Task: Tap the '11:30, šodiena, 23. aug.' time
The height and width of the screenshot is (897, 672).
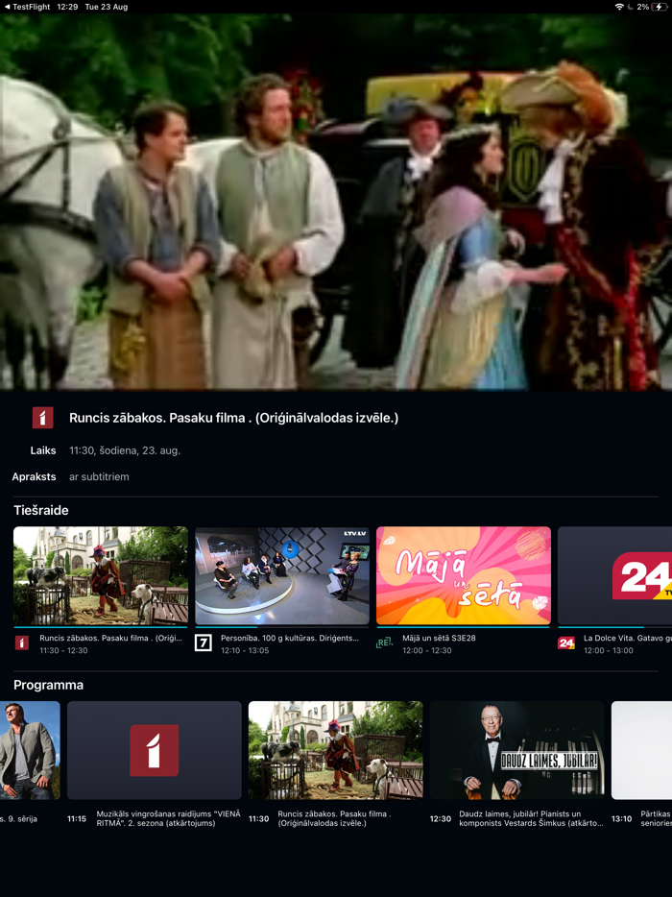Action: click(x=125, y=450)
